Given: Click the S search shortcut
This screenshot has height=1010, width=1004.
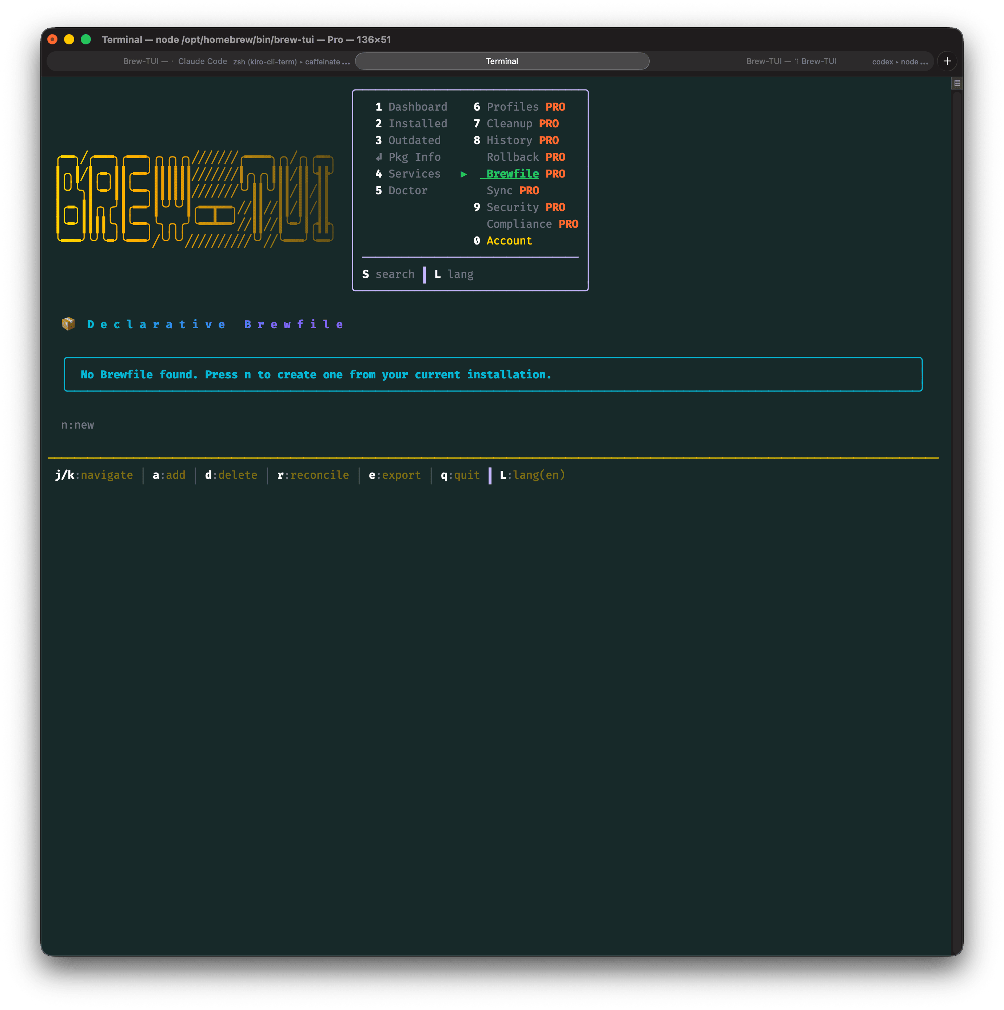Looking at the screenshot, I should (389, 274).
